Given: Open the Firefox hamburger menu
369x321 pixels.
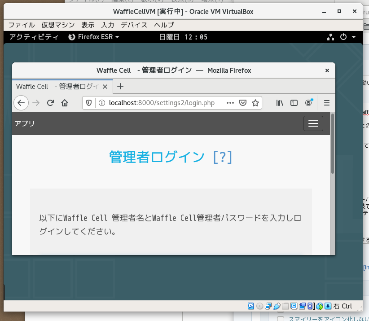Looking at the screenshot, I should click(327, 103).
